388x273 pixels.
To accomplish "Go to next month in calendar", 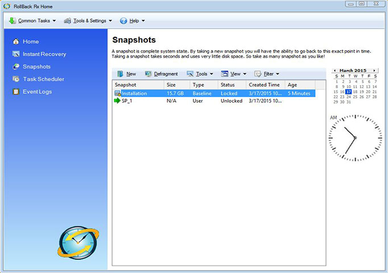I will tap(374, 71).
